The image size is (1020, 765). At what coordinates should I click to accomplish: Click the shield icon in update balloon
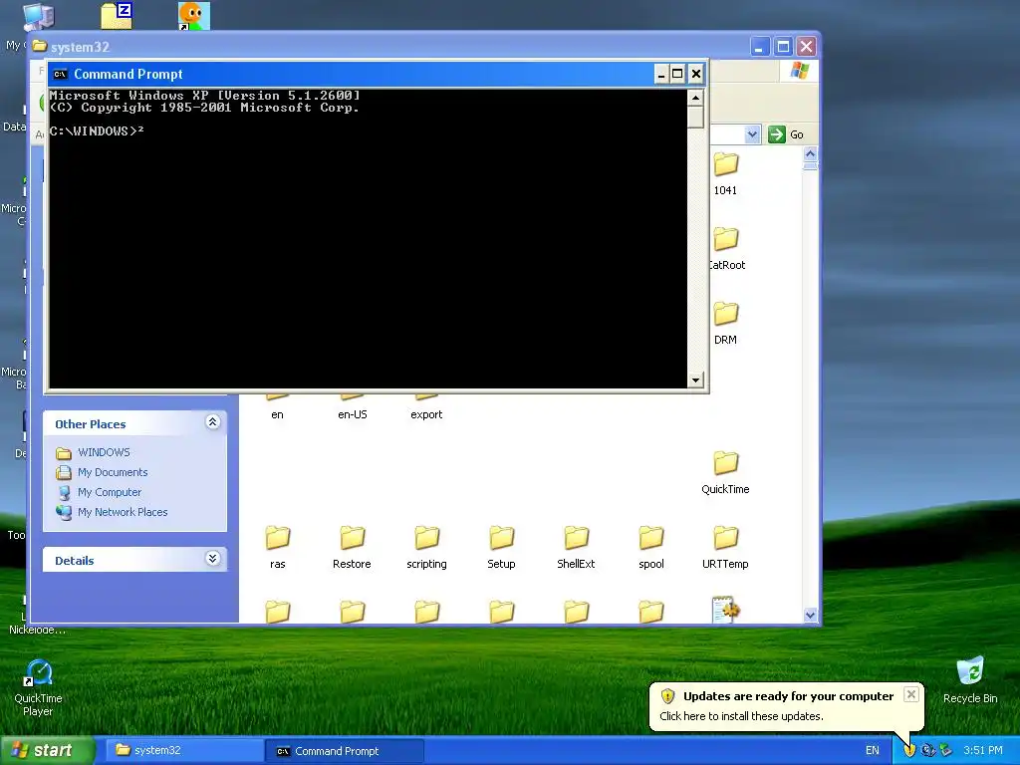[667, 696]
